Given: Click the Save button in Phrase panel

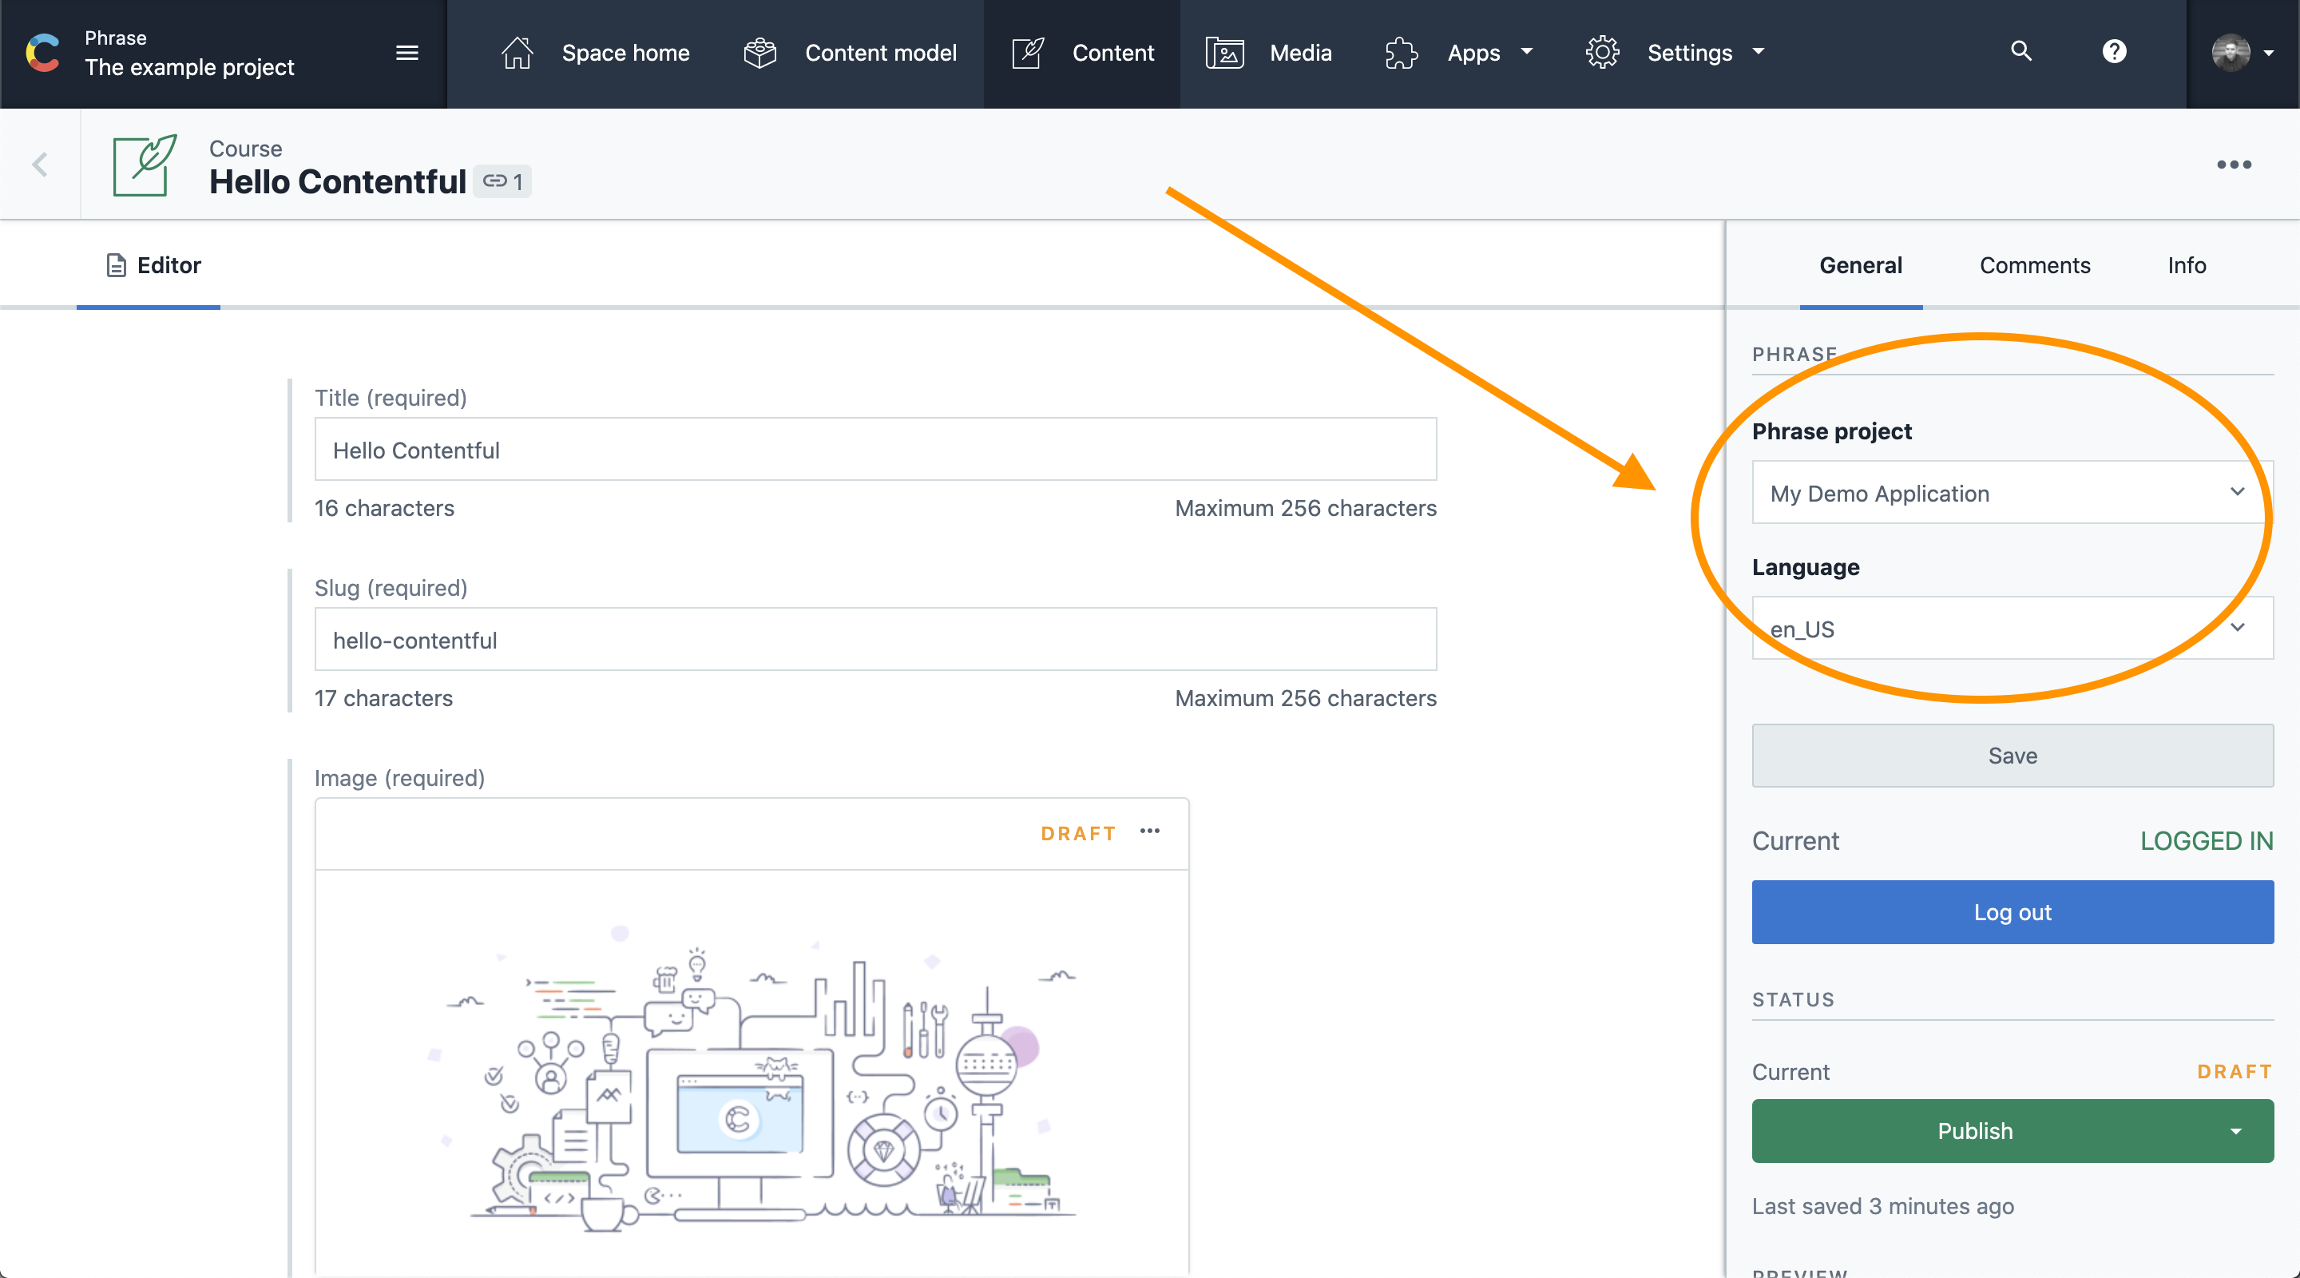Looking at the screenshot, I should [2013, 756].
